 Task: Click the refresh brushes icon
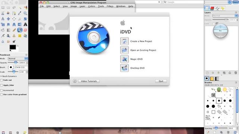point(235,133)
